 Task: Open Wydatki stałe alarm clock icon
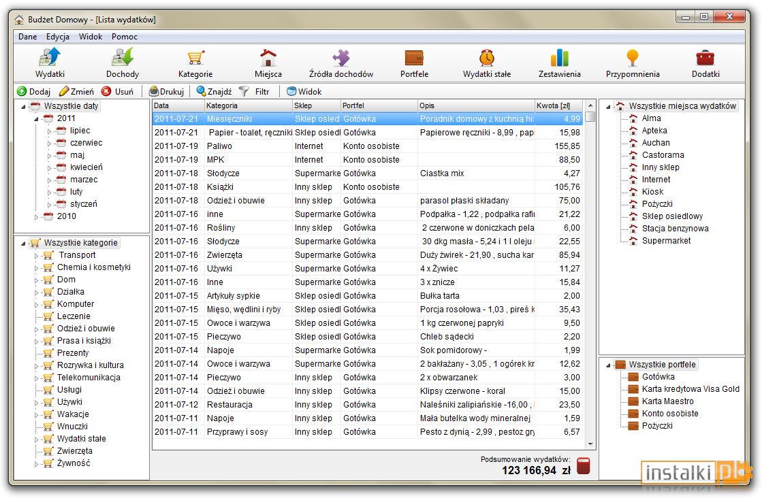tap(486, 59)
